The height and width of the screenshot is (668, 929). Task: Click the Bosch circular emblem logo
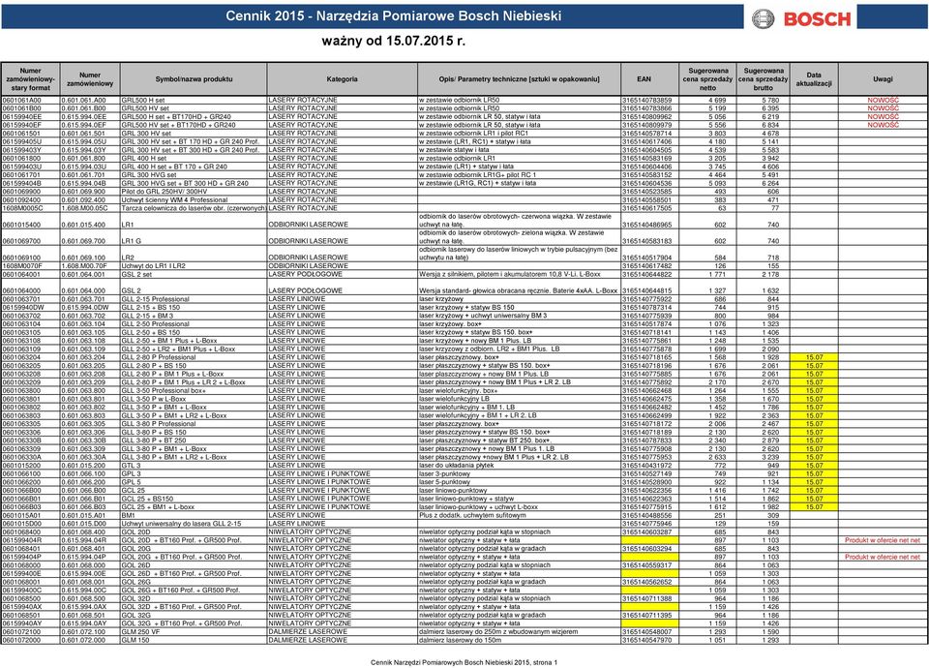[764, 19]
